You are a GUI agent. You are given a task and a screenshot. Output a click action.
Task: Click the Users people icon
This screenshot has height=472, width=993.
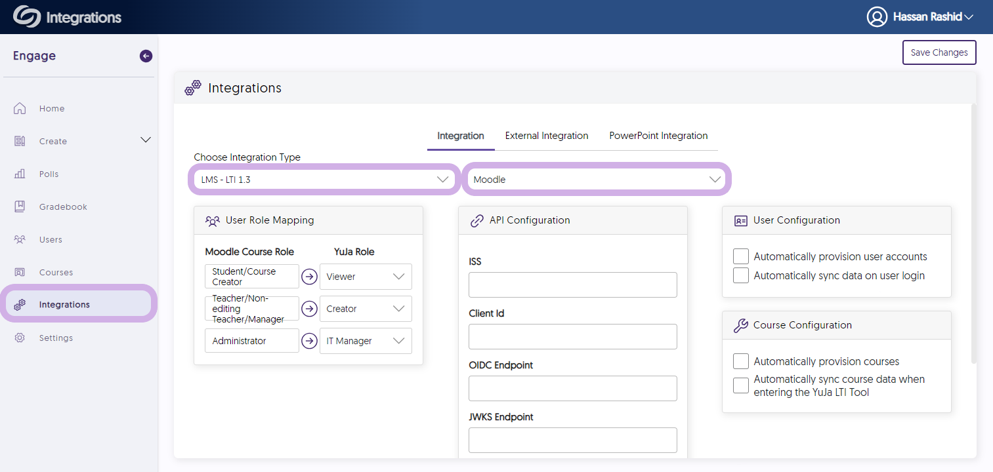(x=20, y=239)
